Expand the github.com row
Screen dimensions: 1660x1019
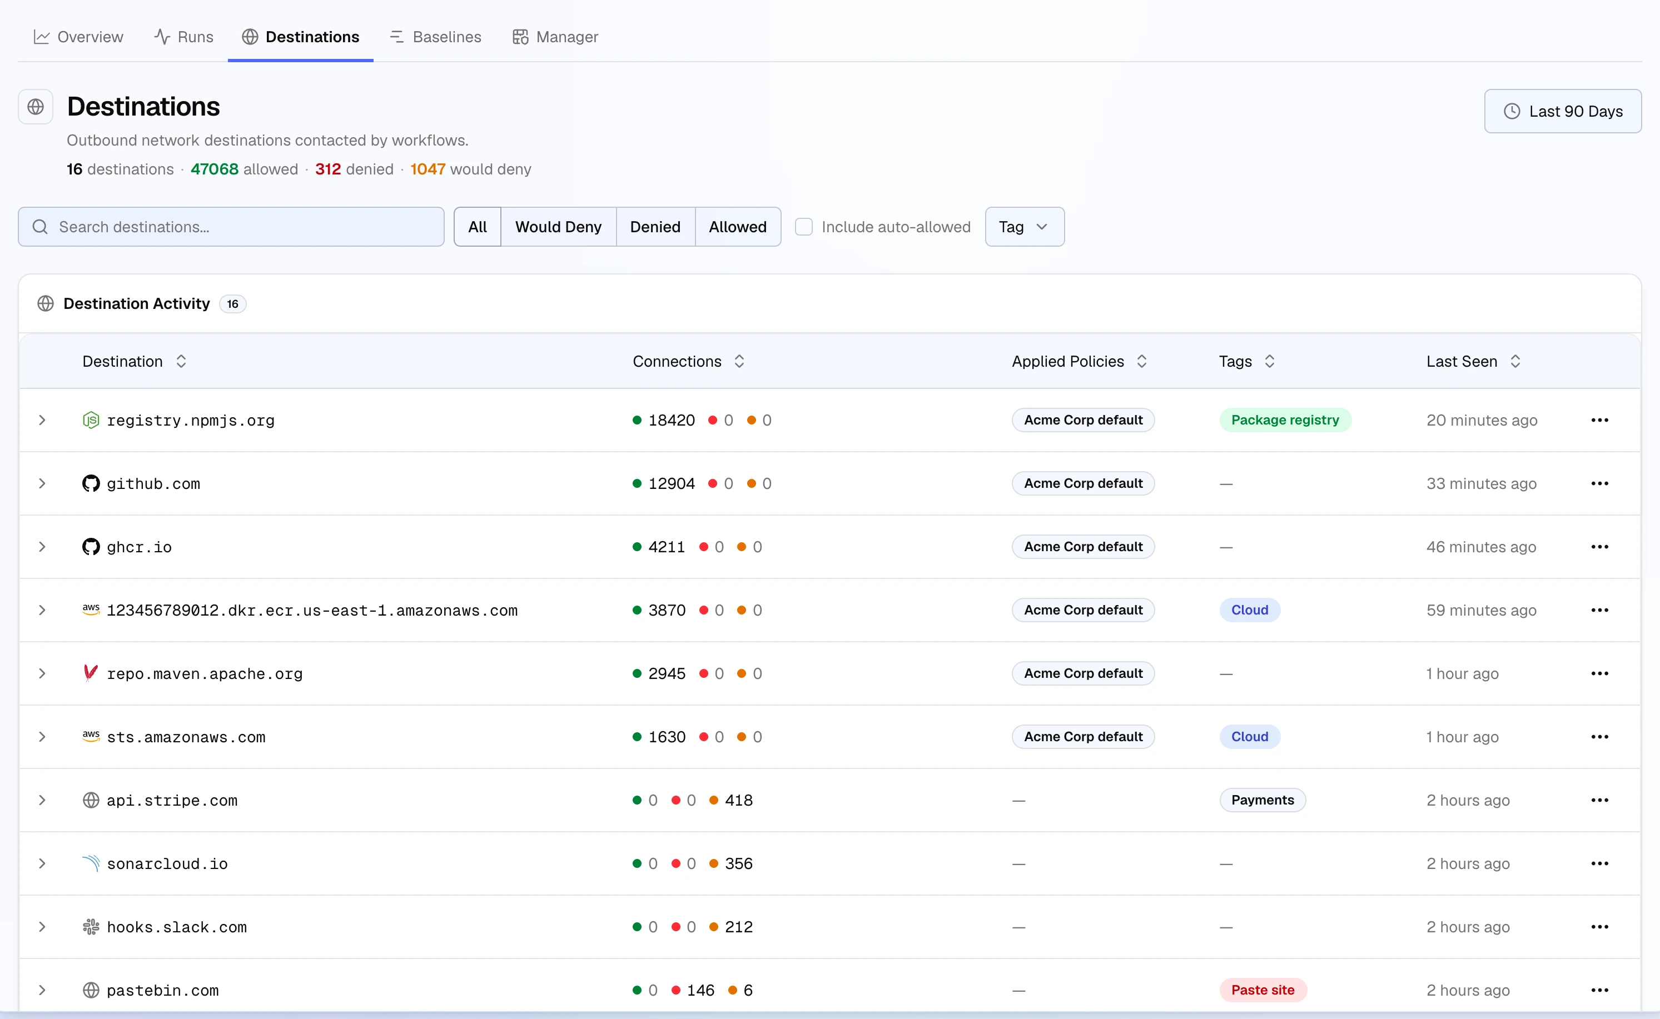(42, 484)
